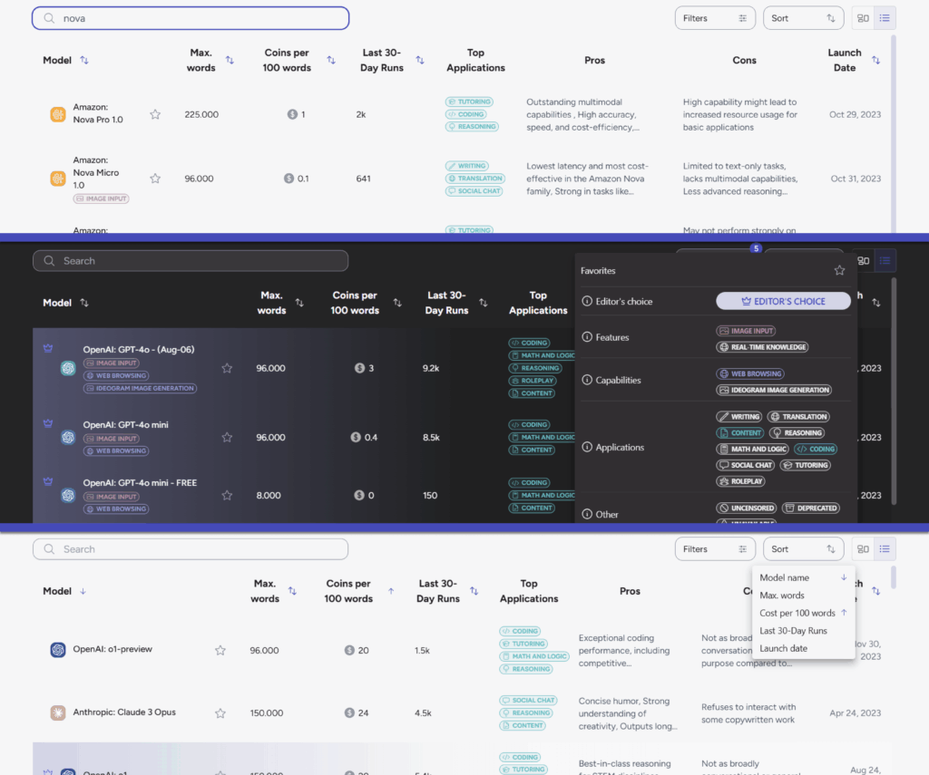Sort by Last 30-Day Runs, dark panel
Viewport: 929px width, 775px height.
pos(484,303)
